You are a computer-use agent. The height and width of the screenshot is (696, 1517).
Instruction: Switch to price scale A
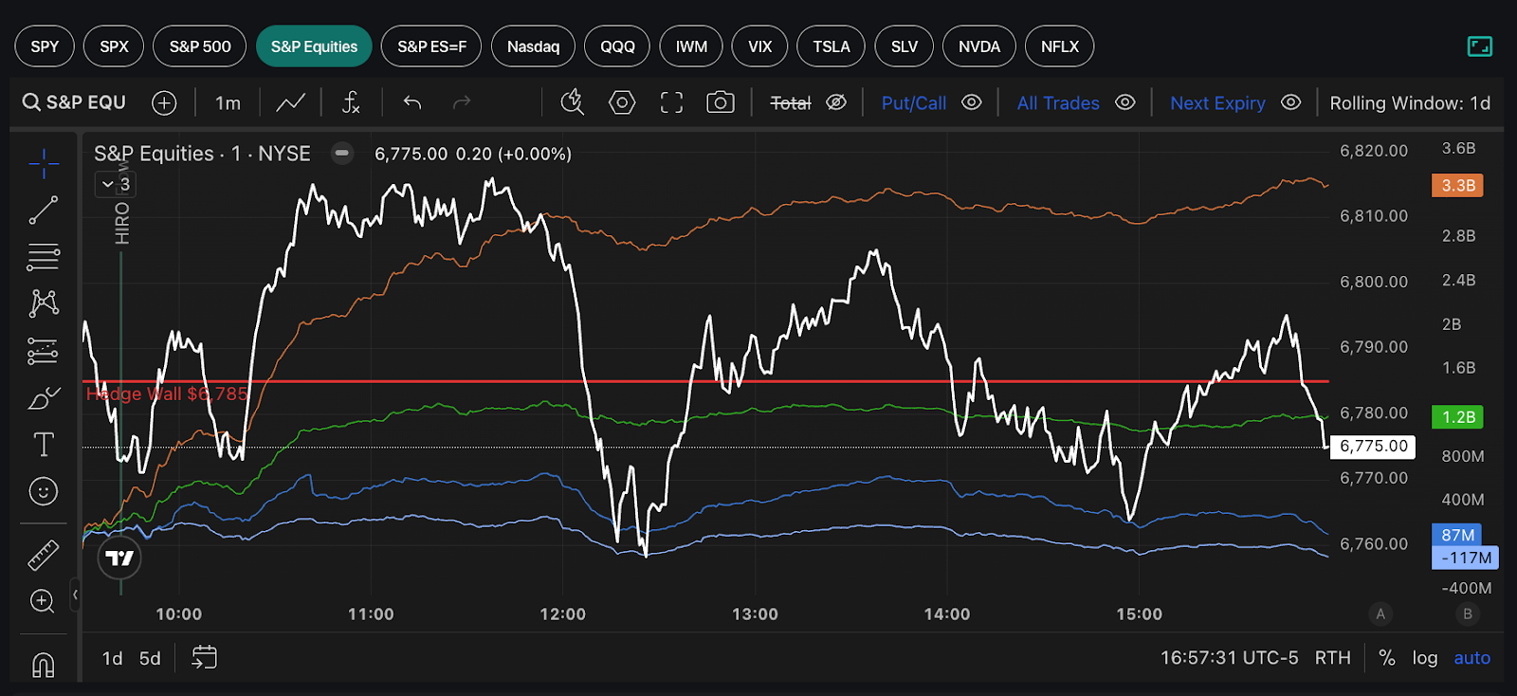click(x=1380, y=614)
